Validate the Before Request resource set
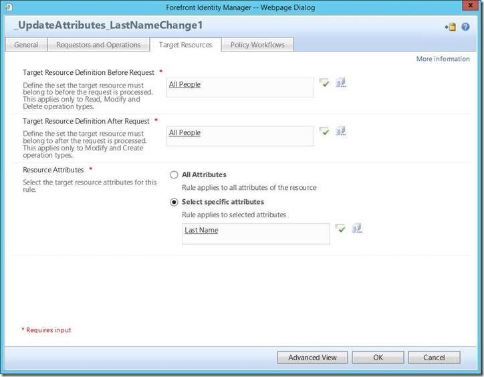Image resolution: width=484 pixels, height=377 pixels. pos(324,83)
